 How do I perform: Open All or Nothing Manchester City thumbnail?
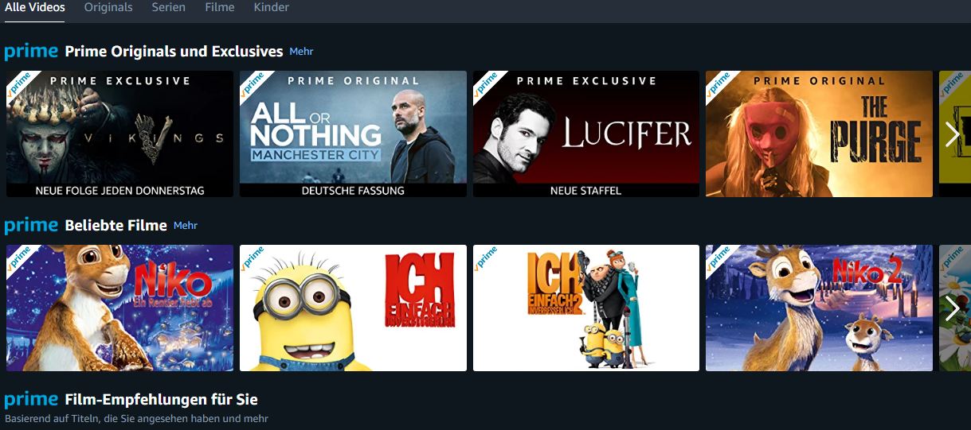click(353, 134)
